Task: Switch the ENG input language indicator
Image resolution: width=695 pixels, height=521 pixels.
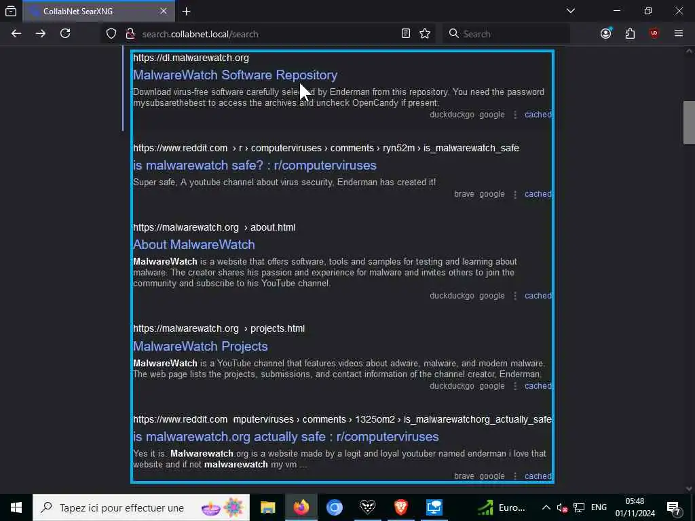Action: [x=599, y=507]
